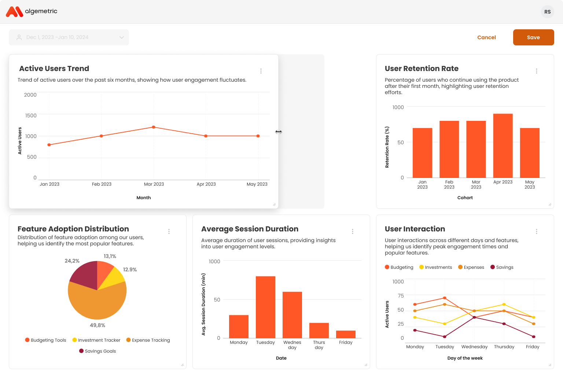Click the Mar 2023 point on Active Users line

154,127
